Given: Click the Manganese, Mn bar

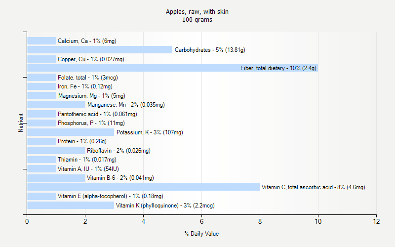Looking at the screenshot, I should (x=56, y=105).
